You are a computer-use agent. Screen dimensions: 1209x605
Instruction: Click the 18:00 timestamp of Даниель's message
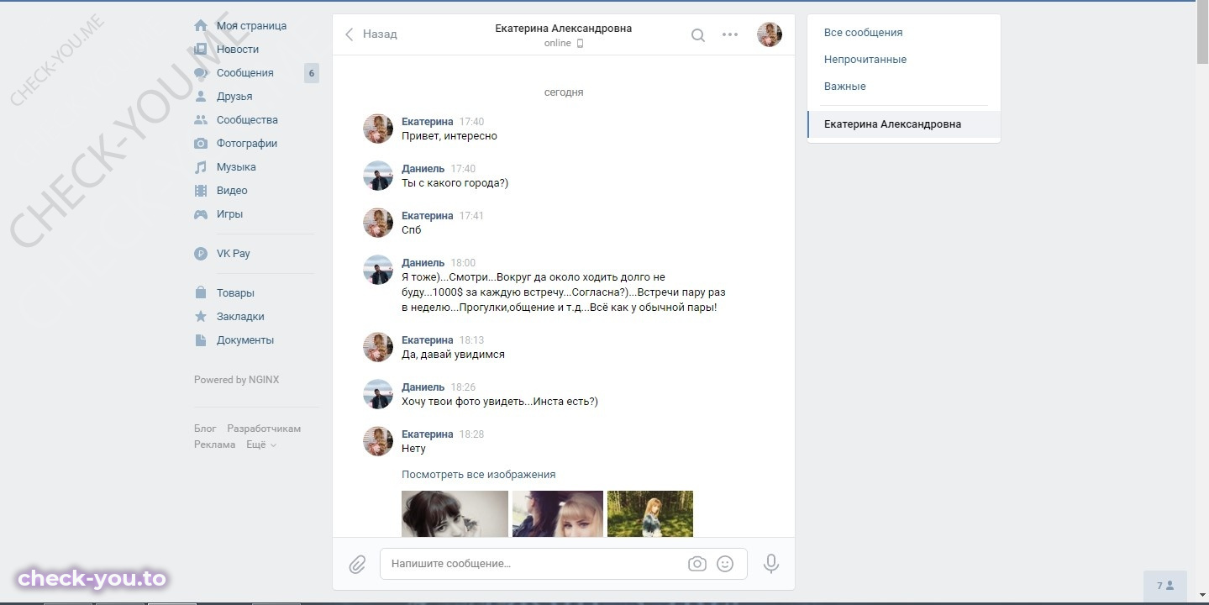[x=463, y=263]
